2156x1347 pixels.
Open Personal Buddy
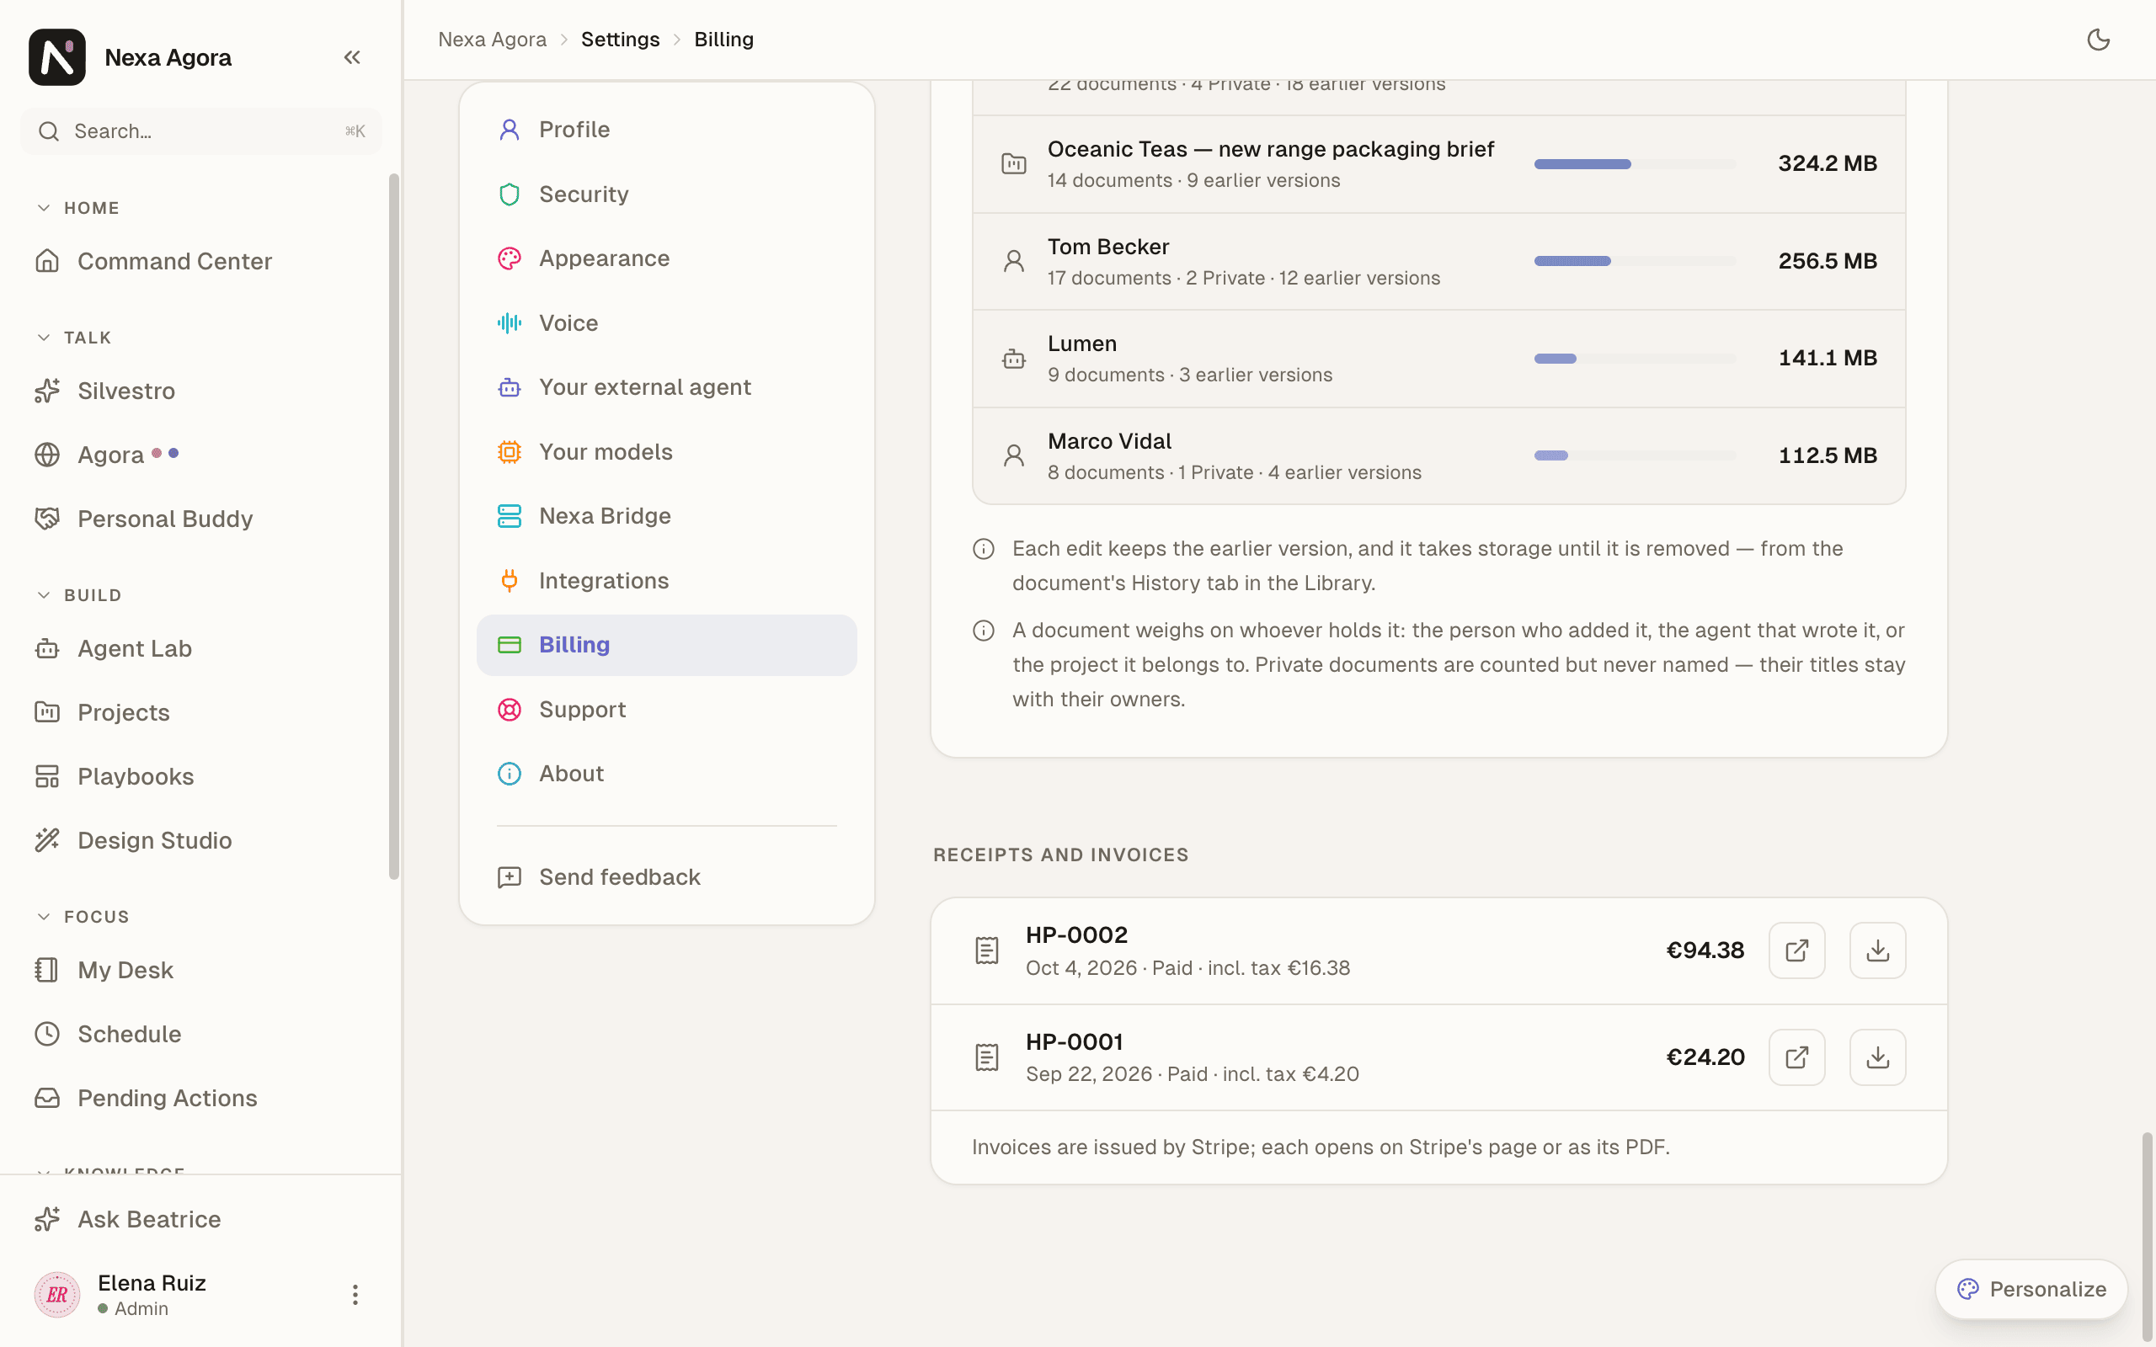pyautogui.click(x=200, y=519)
